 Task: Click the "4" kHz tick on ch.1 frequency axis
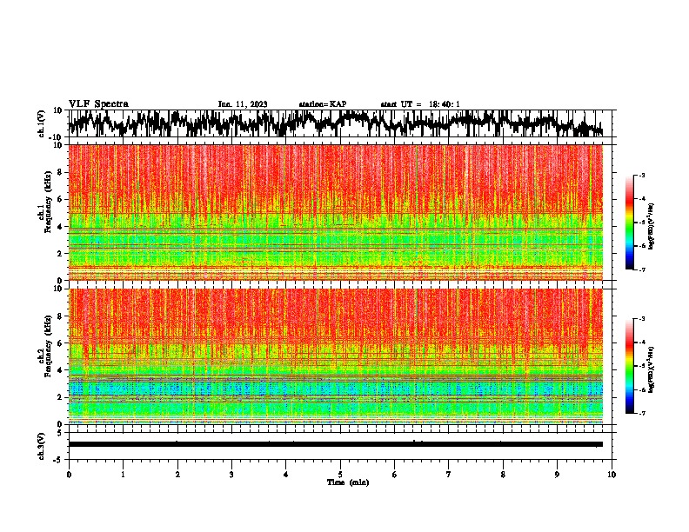[x=60, y=227]
